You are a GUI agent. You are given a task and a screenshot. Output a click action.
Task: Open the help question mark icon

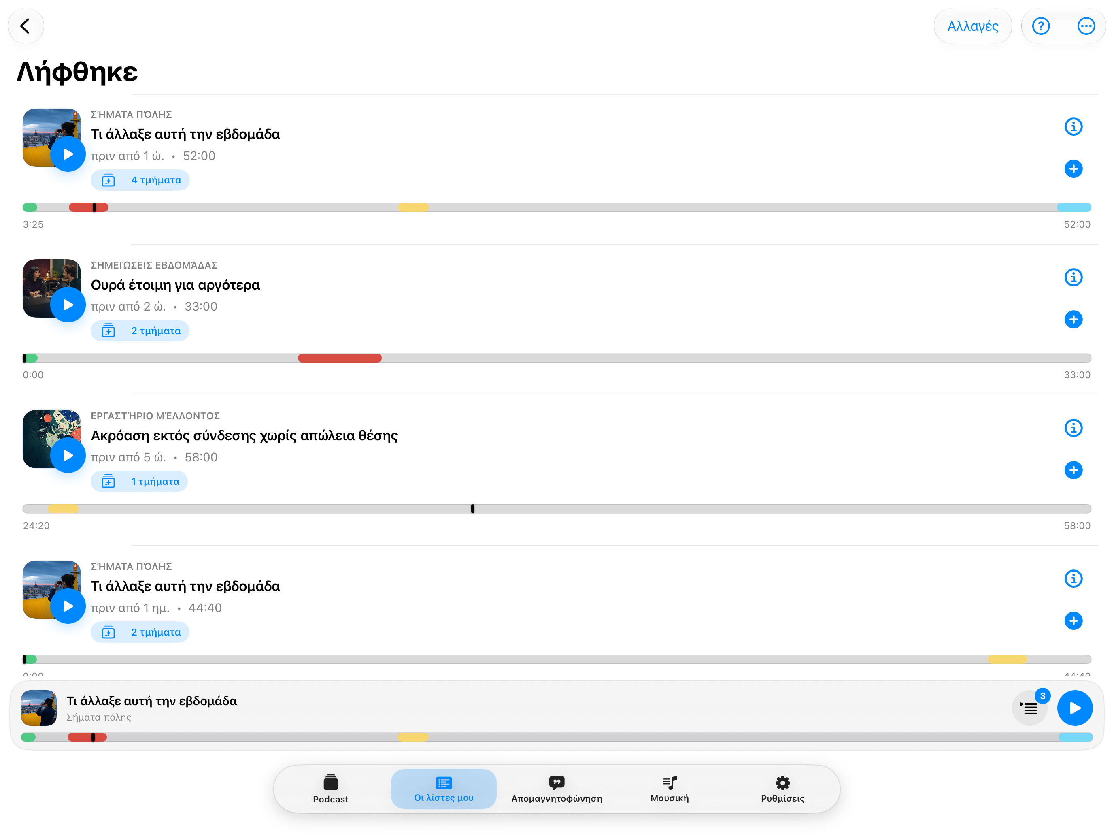coord(1040,26)
